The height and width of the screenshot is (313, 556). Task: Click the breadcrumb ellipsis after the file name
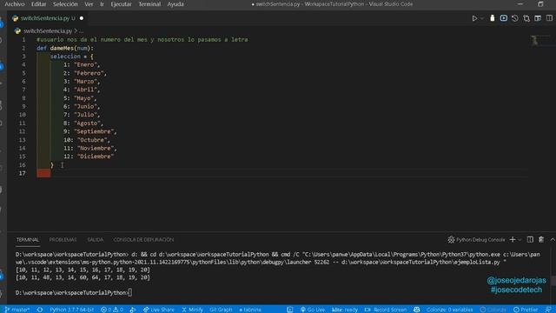tap(81, 31)
